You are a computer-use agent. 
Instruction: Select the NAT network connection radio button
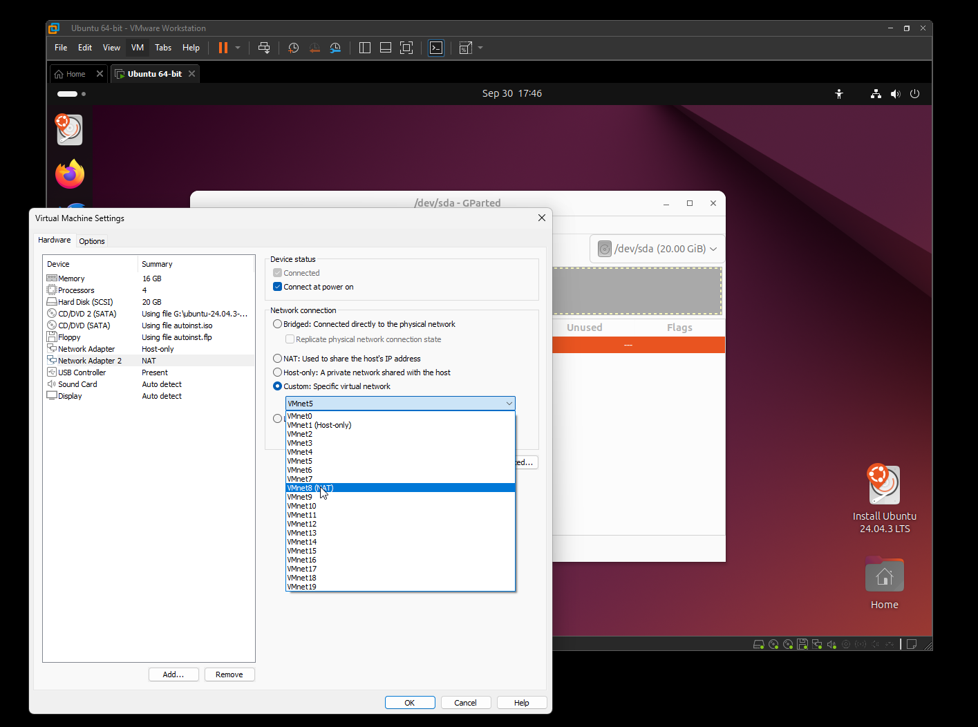[x=277, y=359]
